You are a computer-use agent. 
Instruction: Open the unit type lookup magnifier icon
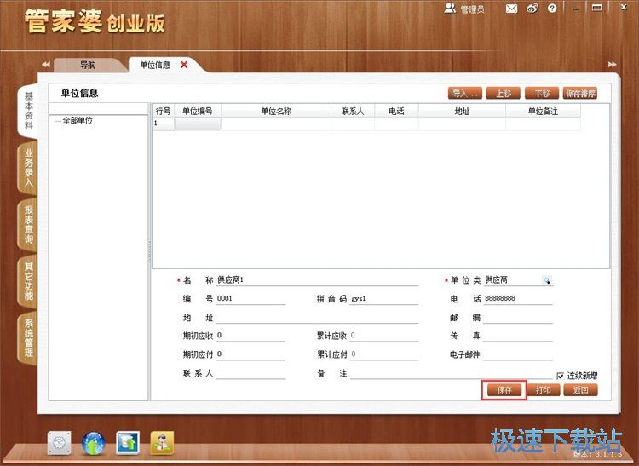tap(546, 280)
